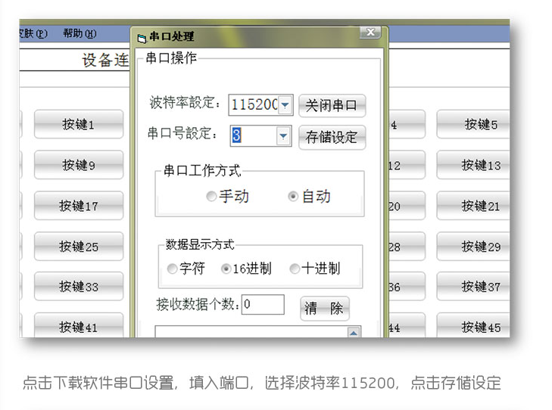Click the 串口处理 dialog title icon
Viewport: 552px width, 410px height.
[141, 36]
